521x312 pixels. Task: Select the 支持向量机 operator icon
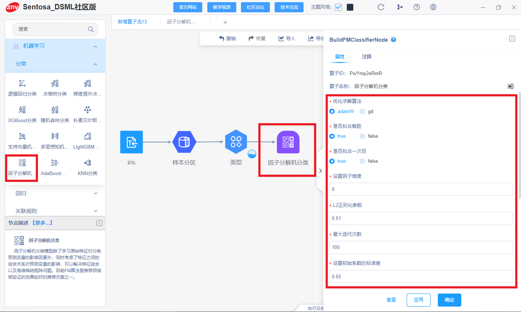point(22,136)
